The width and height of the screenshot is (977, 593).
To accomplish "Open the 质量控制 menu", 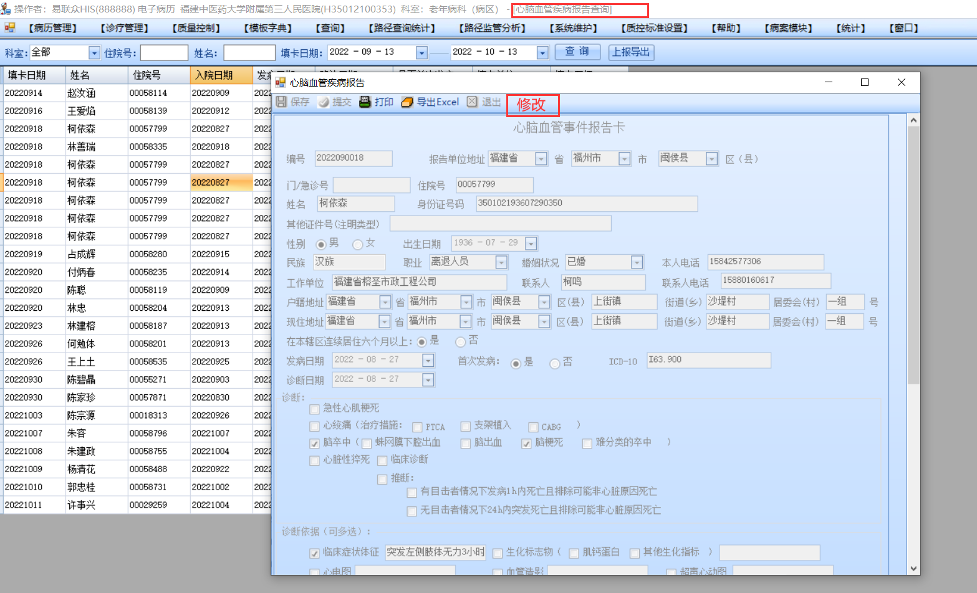I will point(196,28).
